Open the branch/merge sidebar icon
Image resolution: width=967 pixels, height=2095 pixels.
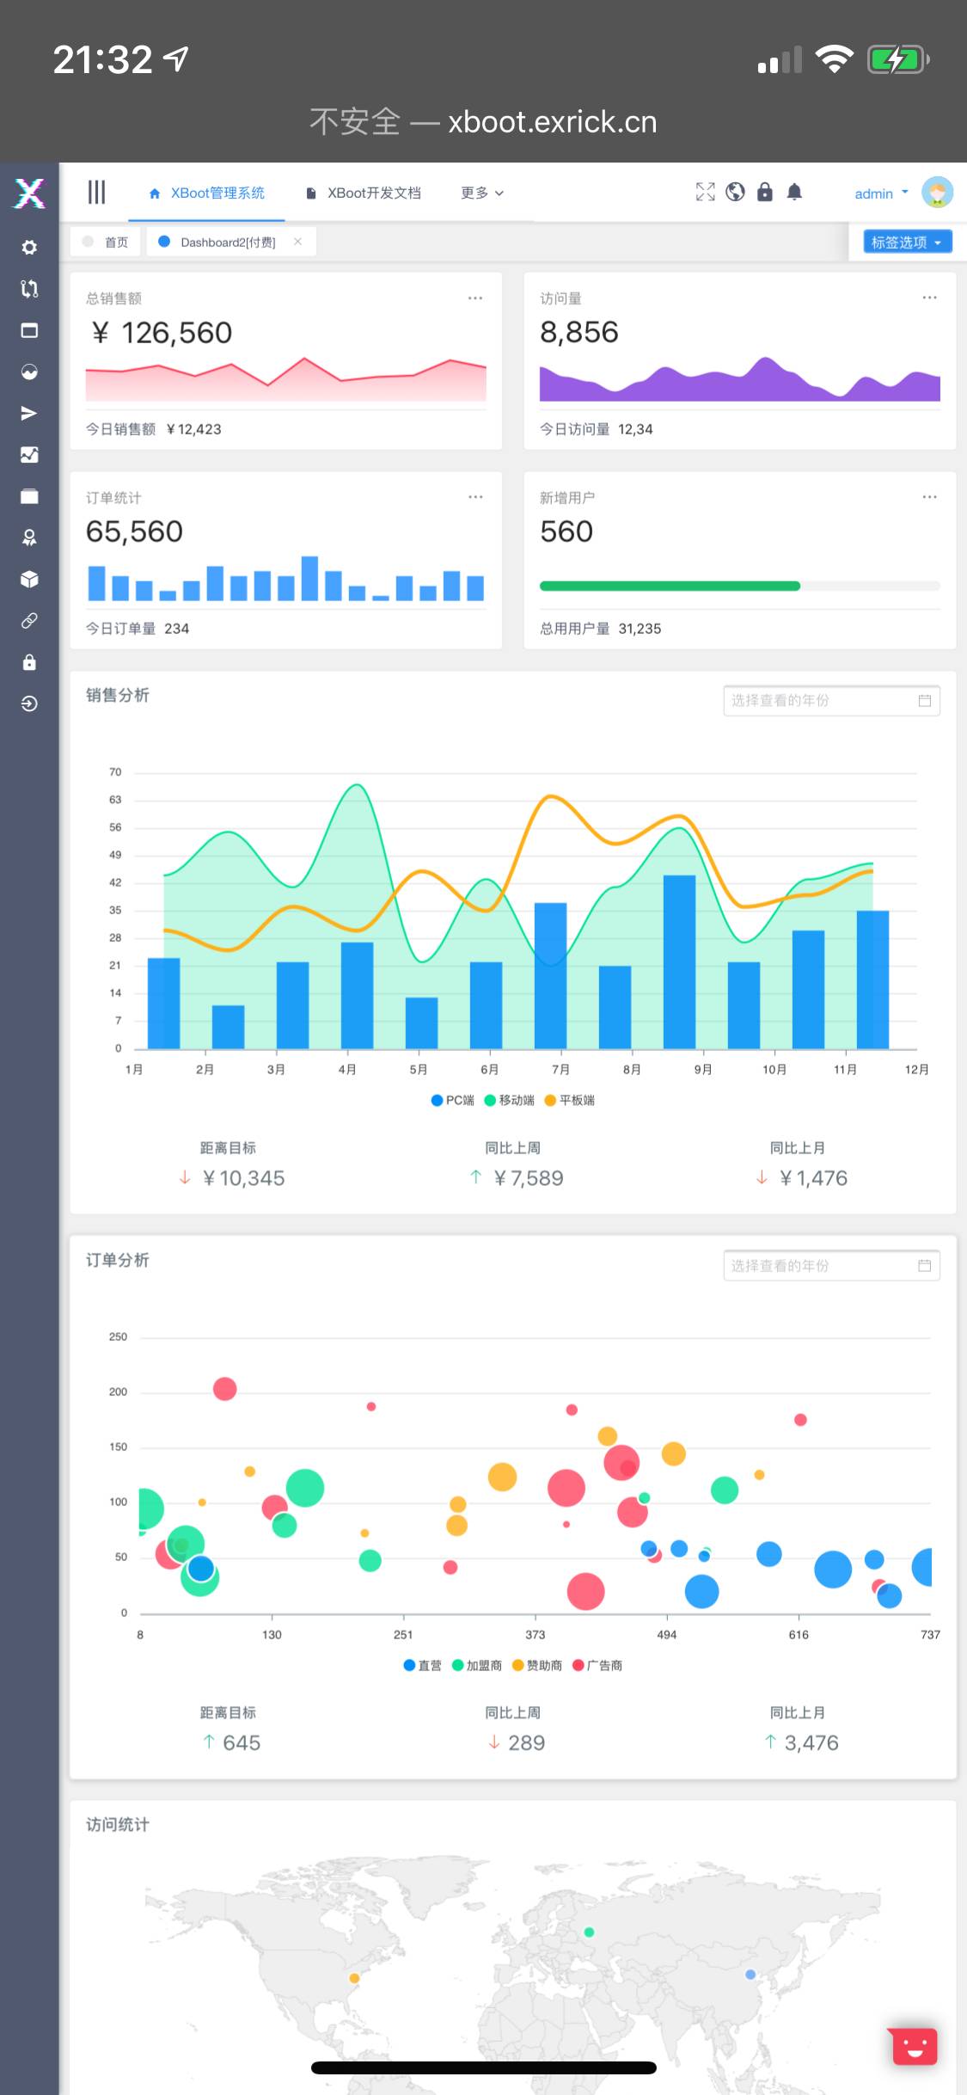point(29,289)
